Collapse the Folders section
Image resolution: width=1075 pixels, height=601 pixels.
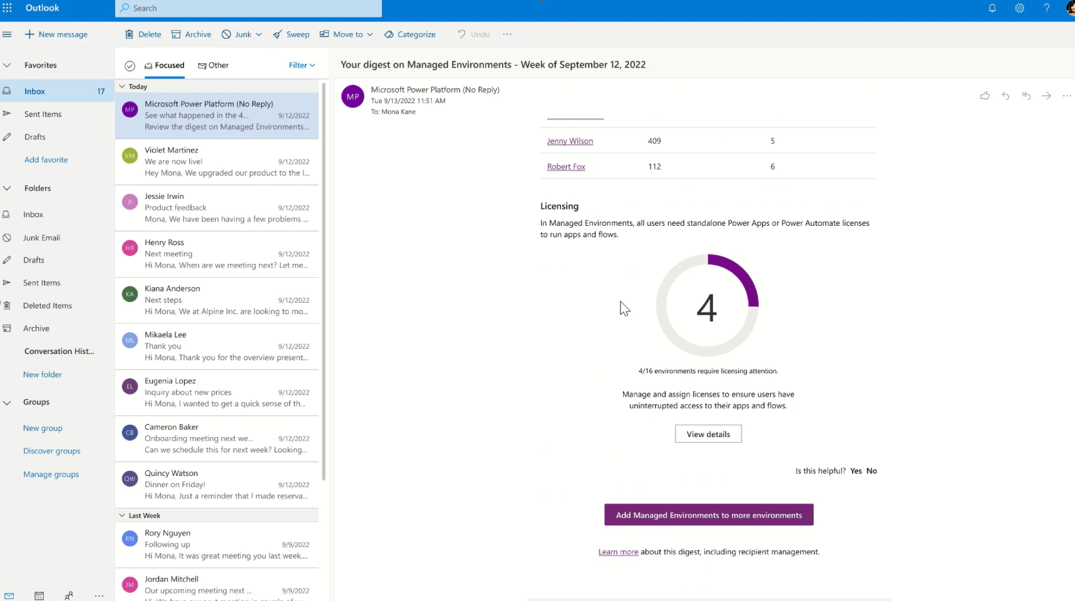click(x=7, y=188)
